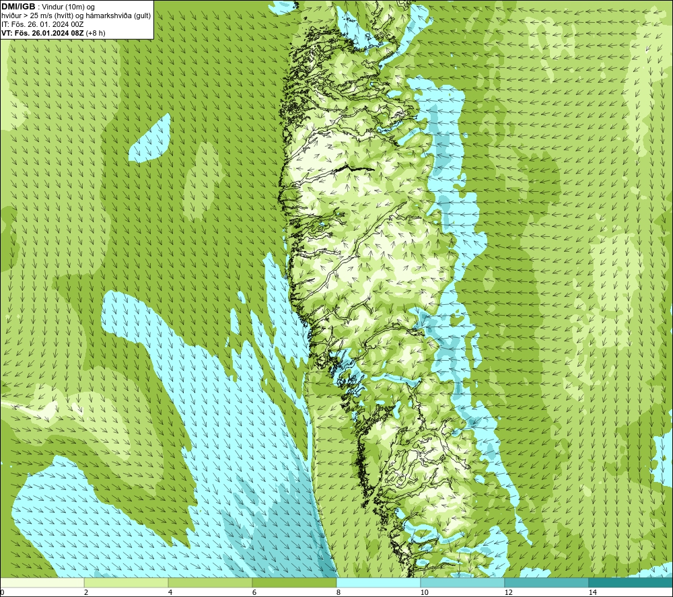Image resolution: width=673 pixels, height=597 pixels.
Task: Select the above 14 m/s dark teal segment
Action: 631,583
